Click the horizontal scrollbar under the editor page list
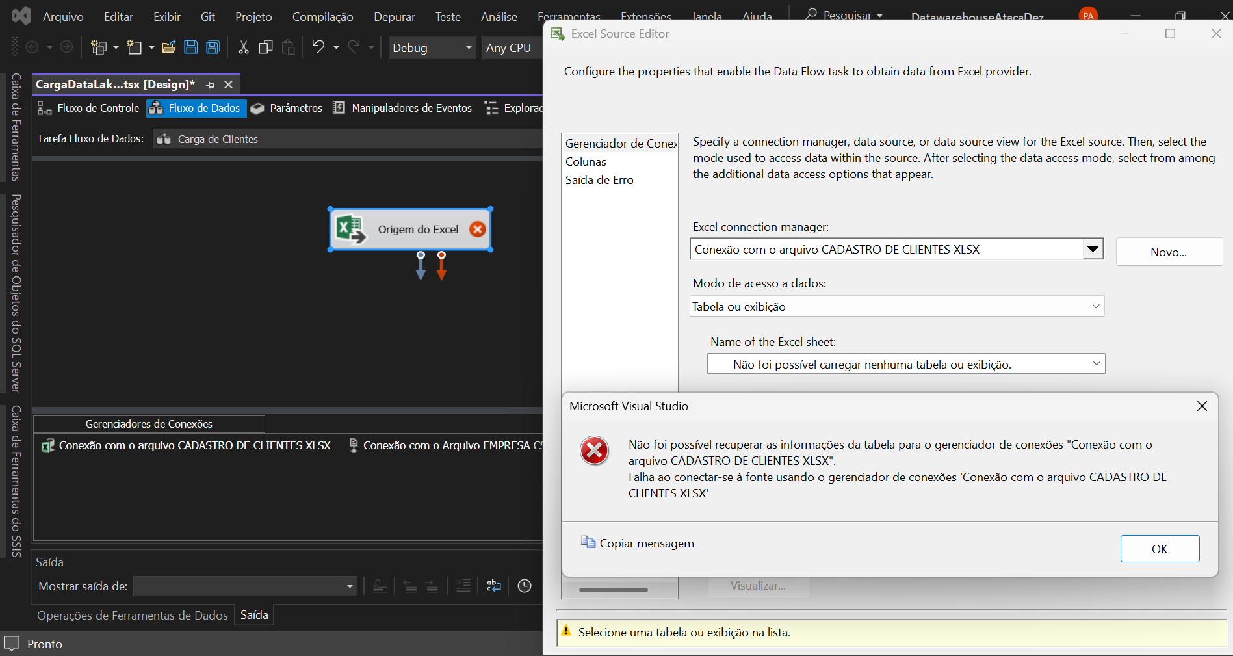 (613, 590)
